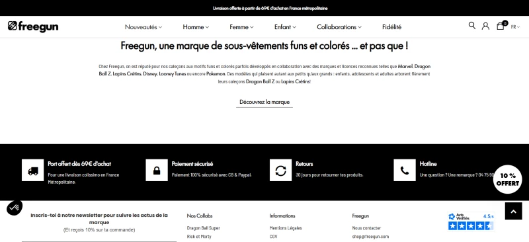Viewport: 529px width, 242px height.
Task: Click Port offert dès 69€ d'achat heading
Action: click(x=79, y=164)
